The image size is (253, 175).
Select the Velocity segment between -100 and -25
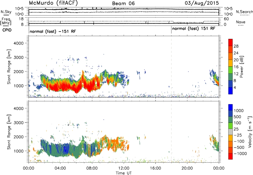pos(231,138)
